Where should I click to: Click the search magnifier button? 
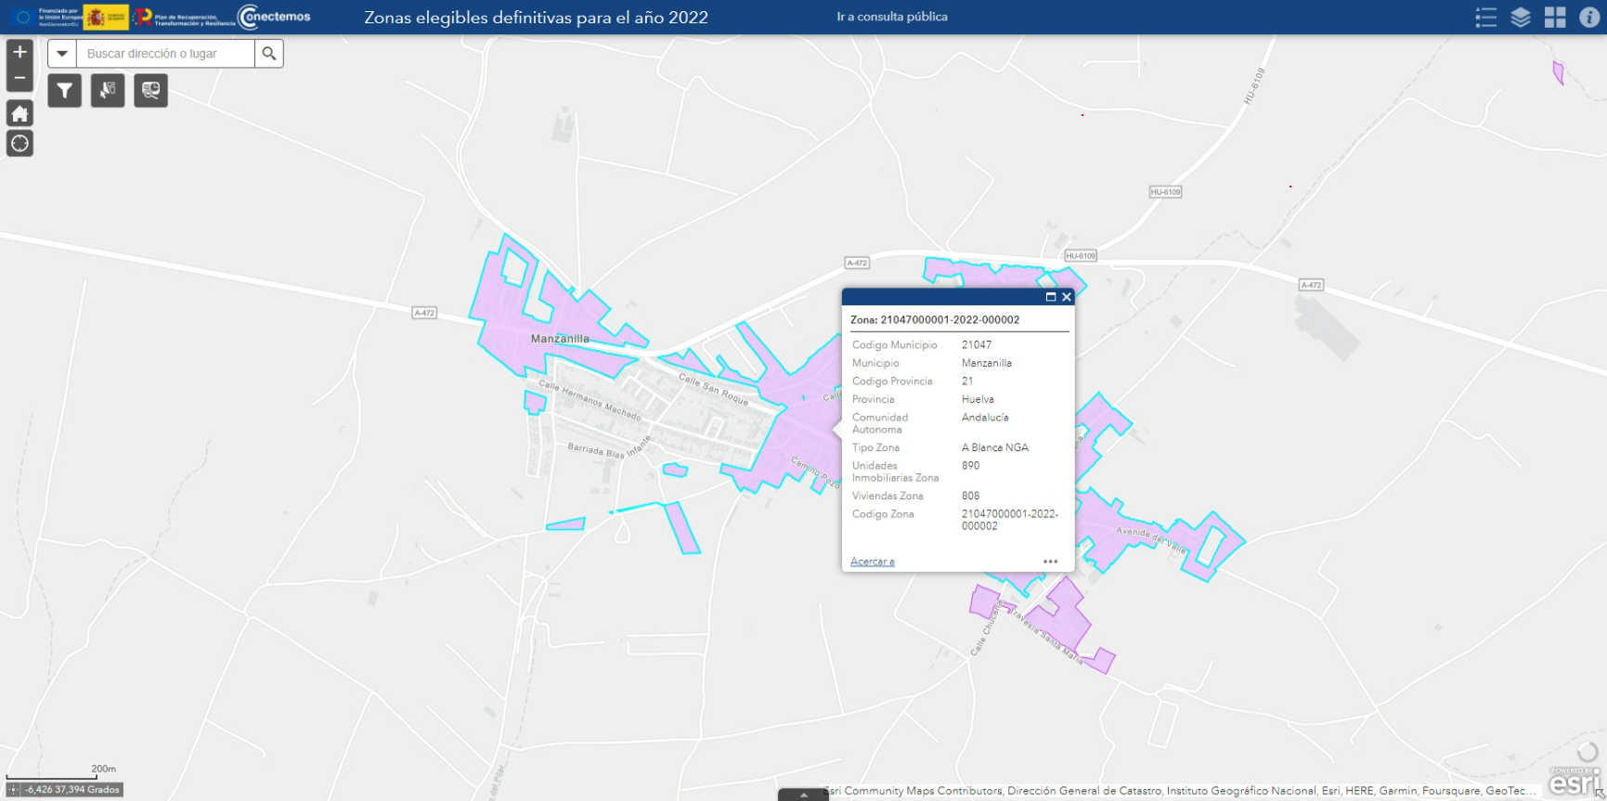269,54
